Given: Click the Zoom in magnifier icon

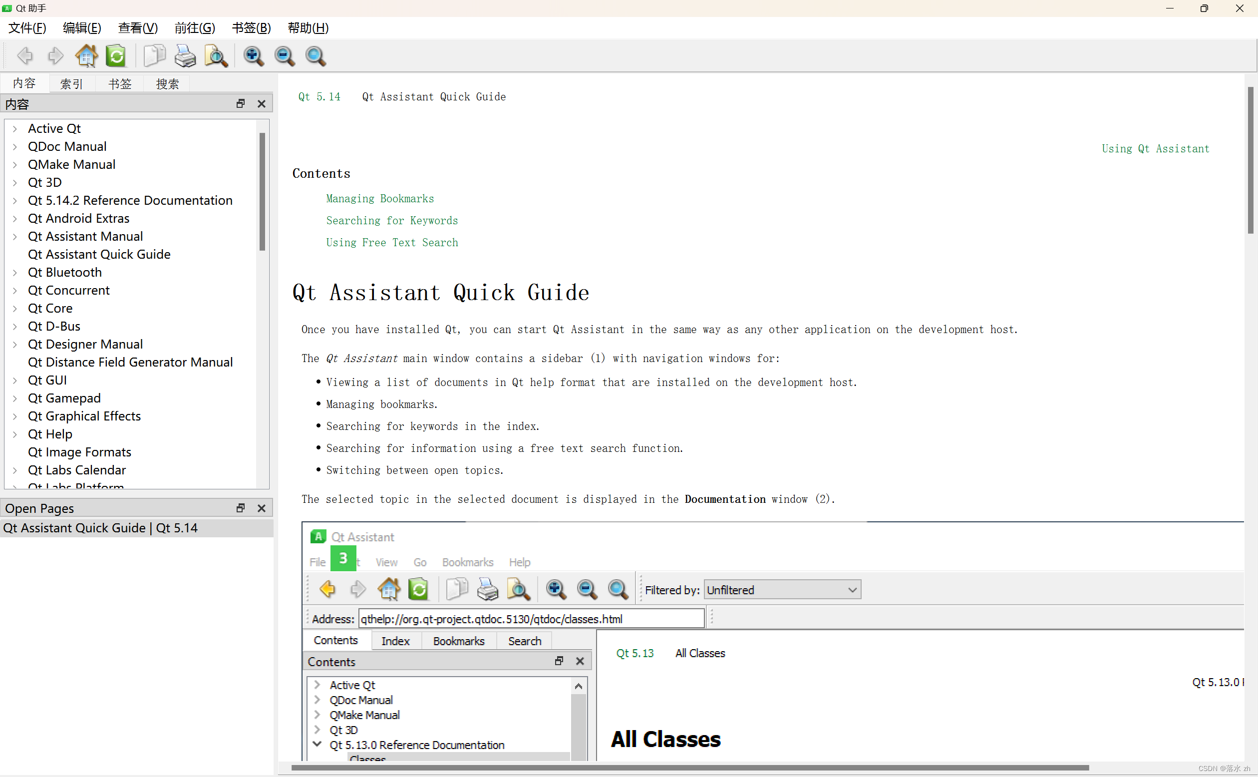Looking at the screenshot, I should [253, 55].
